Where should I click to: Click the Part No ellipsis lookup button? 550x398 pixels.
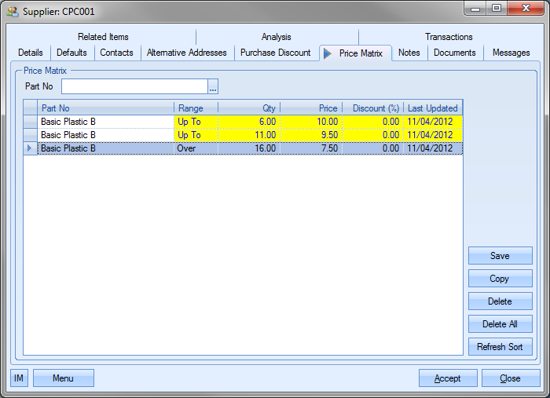click(213, 86)
